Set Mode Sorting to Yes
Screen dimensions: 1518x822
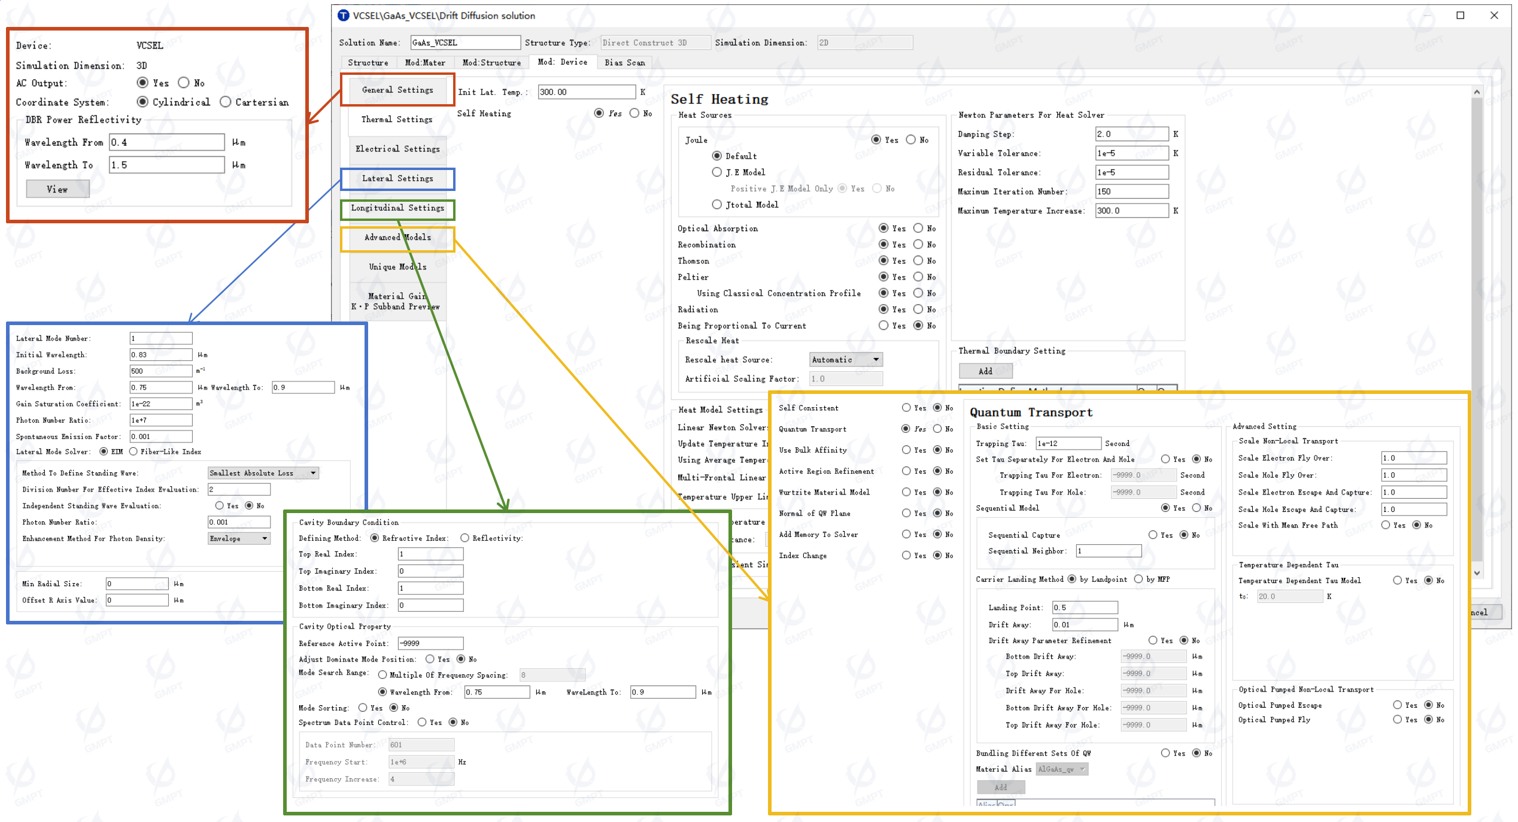pyautogui.click(x=362, y=708)
